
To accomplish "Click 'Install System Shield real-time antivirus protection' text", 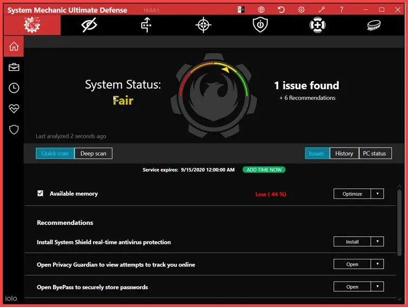I will pyautogui.click(x=104, y=242).
